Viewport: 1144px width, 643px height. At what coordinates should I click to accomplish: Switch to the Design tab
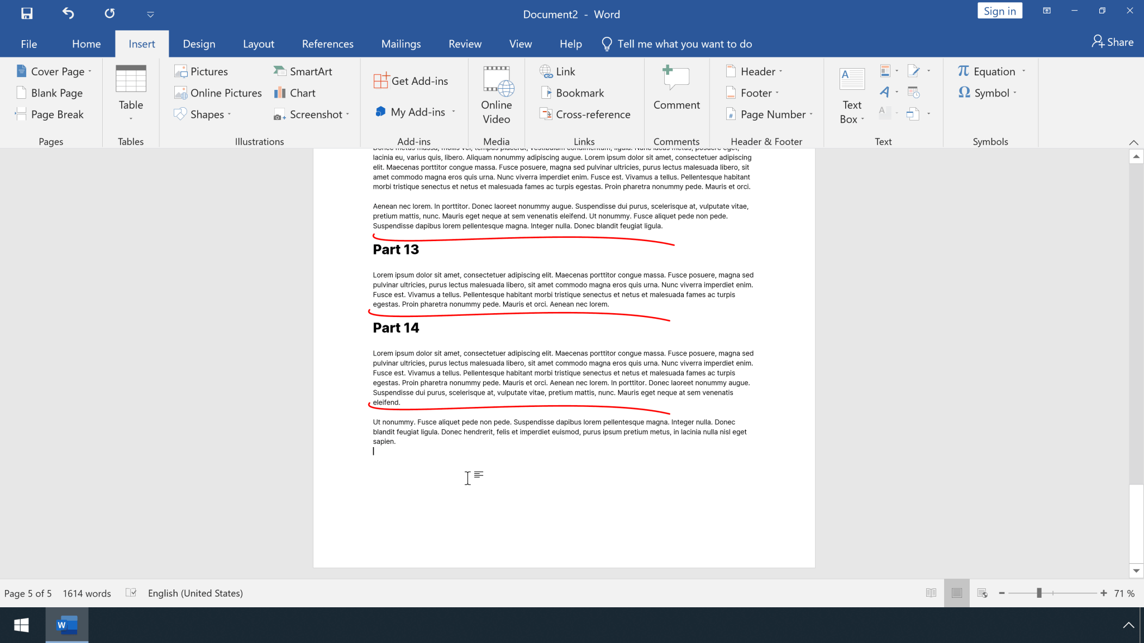coord(198,44)
